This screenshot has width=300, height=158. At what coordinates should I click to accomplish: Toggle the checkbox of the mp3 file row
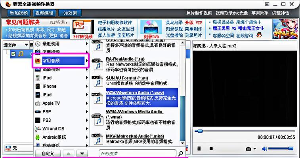(x=13, y=54)
